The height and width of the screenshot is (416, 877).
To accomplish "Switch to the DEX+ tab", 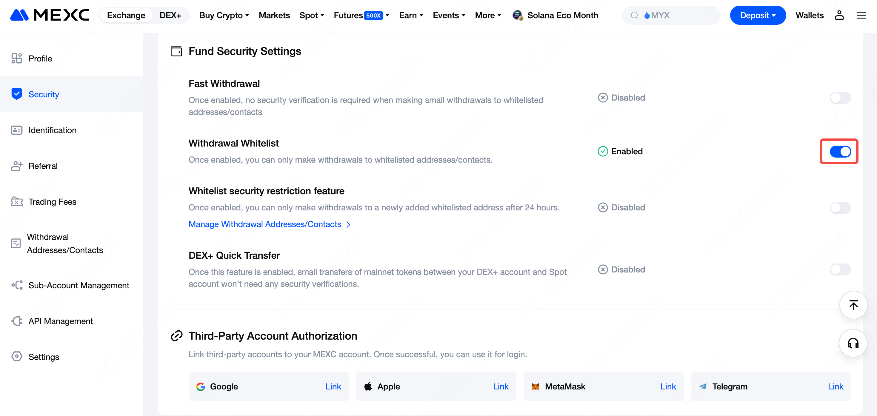I will [170, 15].
